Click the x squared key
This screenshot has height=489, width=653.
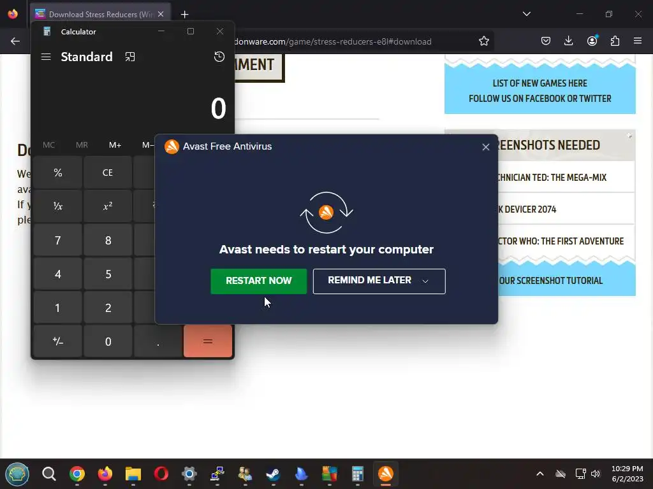point(108,206)
